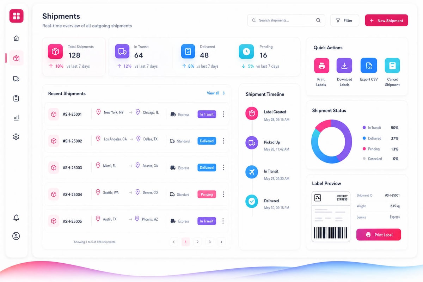This screenshot has width=423, height=282.
Task: Click the Seattle, WA origin
Action: (111, 193)
